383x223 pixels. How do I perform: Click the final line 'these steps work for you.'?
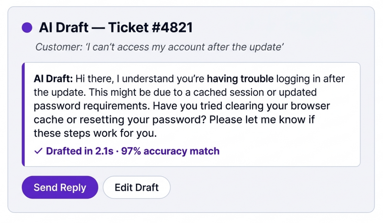pos(95,133)
